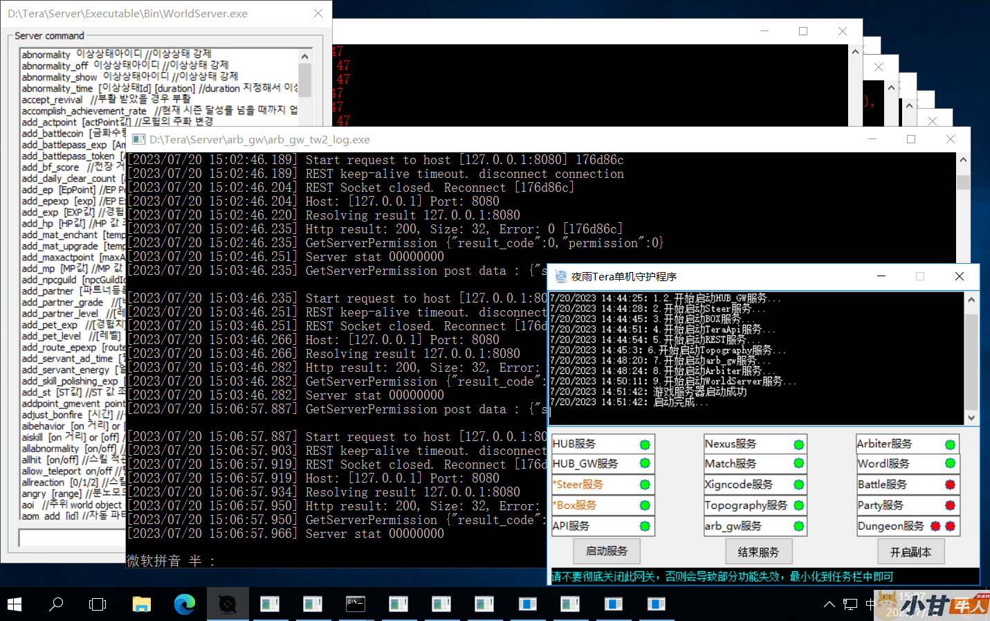Select abnormality_off in the Server command list
990x621 pixels.
[x=55, y=66]
